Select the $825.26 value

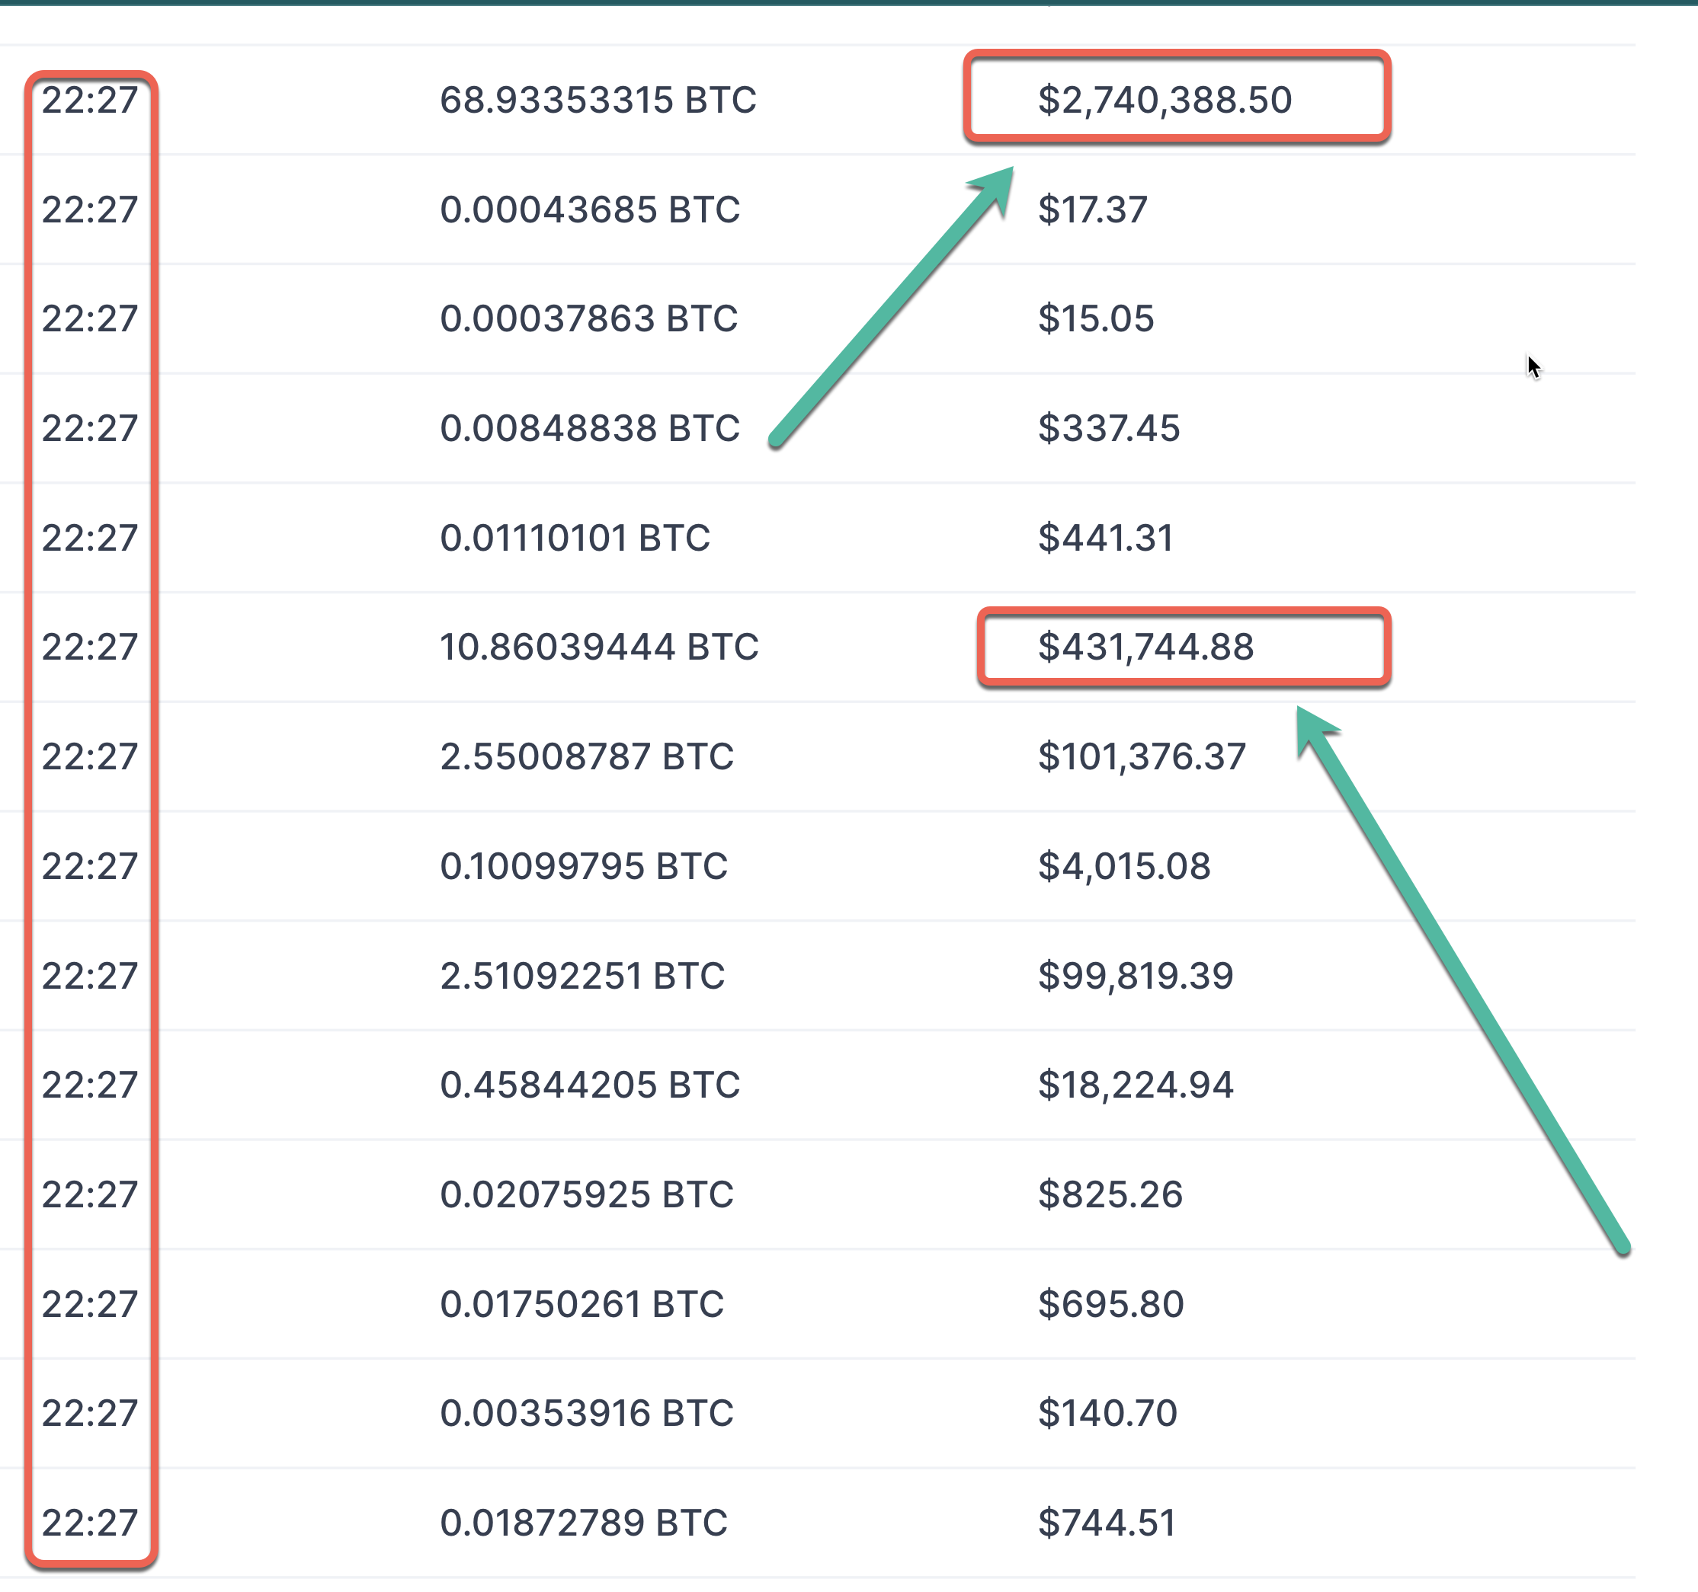[x=1110, y=1194]
